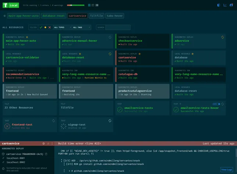Click warning triangle icon in cartservice bar
The image size is (237, 174).
pyautogui.click(x=48, y=144)
